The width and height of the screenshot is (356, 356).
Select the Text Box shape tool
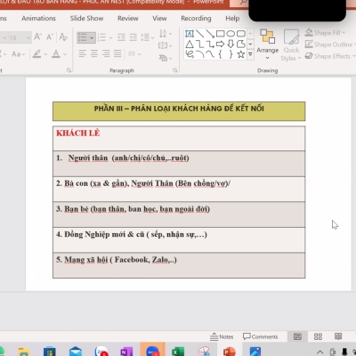(x=190, y=33)
